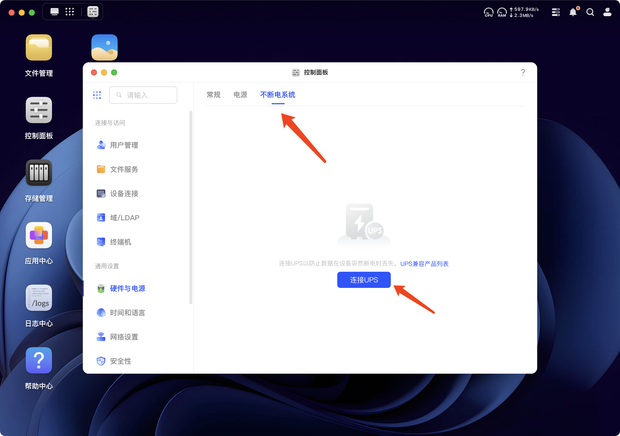Switch to the 电源 tab

click(x=240, y=95)
